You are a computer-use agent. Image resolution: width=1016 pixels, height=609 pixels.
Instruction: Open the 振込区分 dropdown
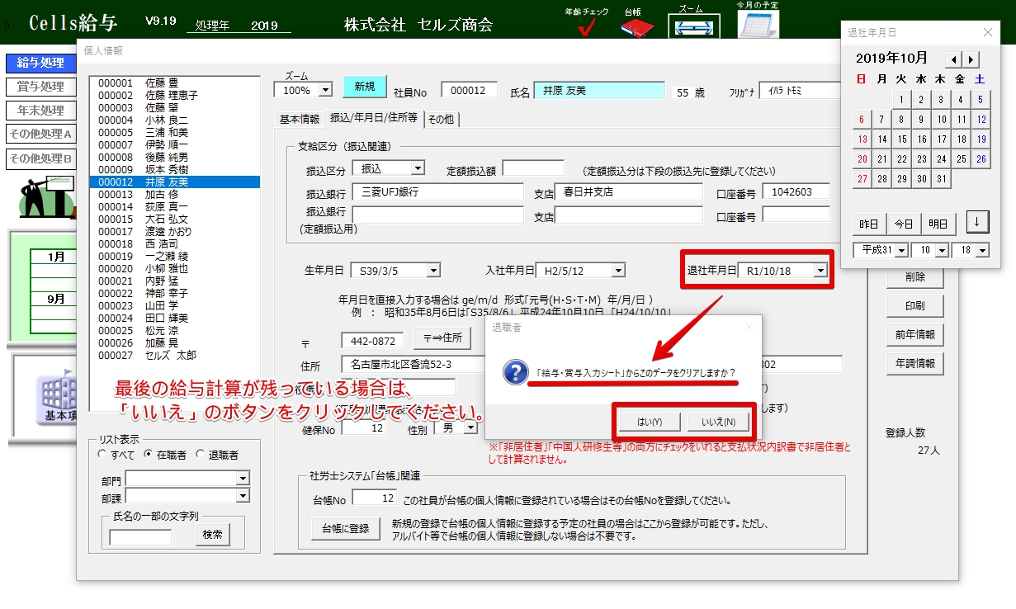coord(418,168)
